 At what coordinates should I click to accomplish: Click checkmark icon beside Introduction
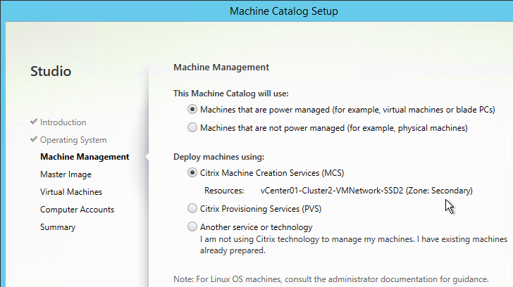pyautogui.click(x=33, y=122)
